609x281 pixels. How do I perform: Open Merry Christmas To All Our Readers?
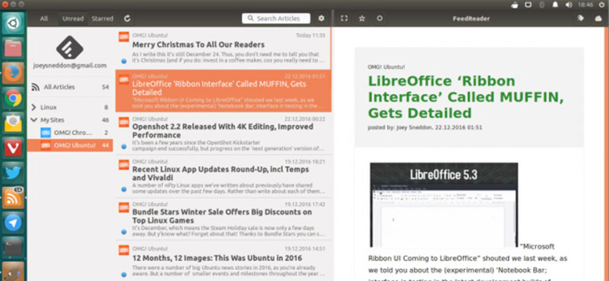[223, 48]
